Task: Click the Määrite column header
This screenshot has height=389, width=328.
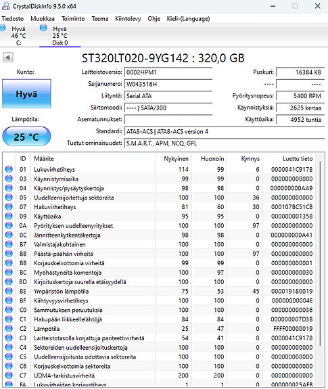Action: pyautogui.click(x=93, y=159)
